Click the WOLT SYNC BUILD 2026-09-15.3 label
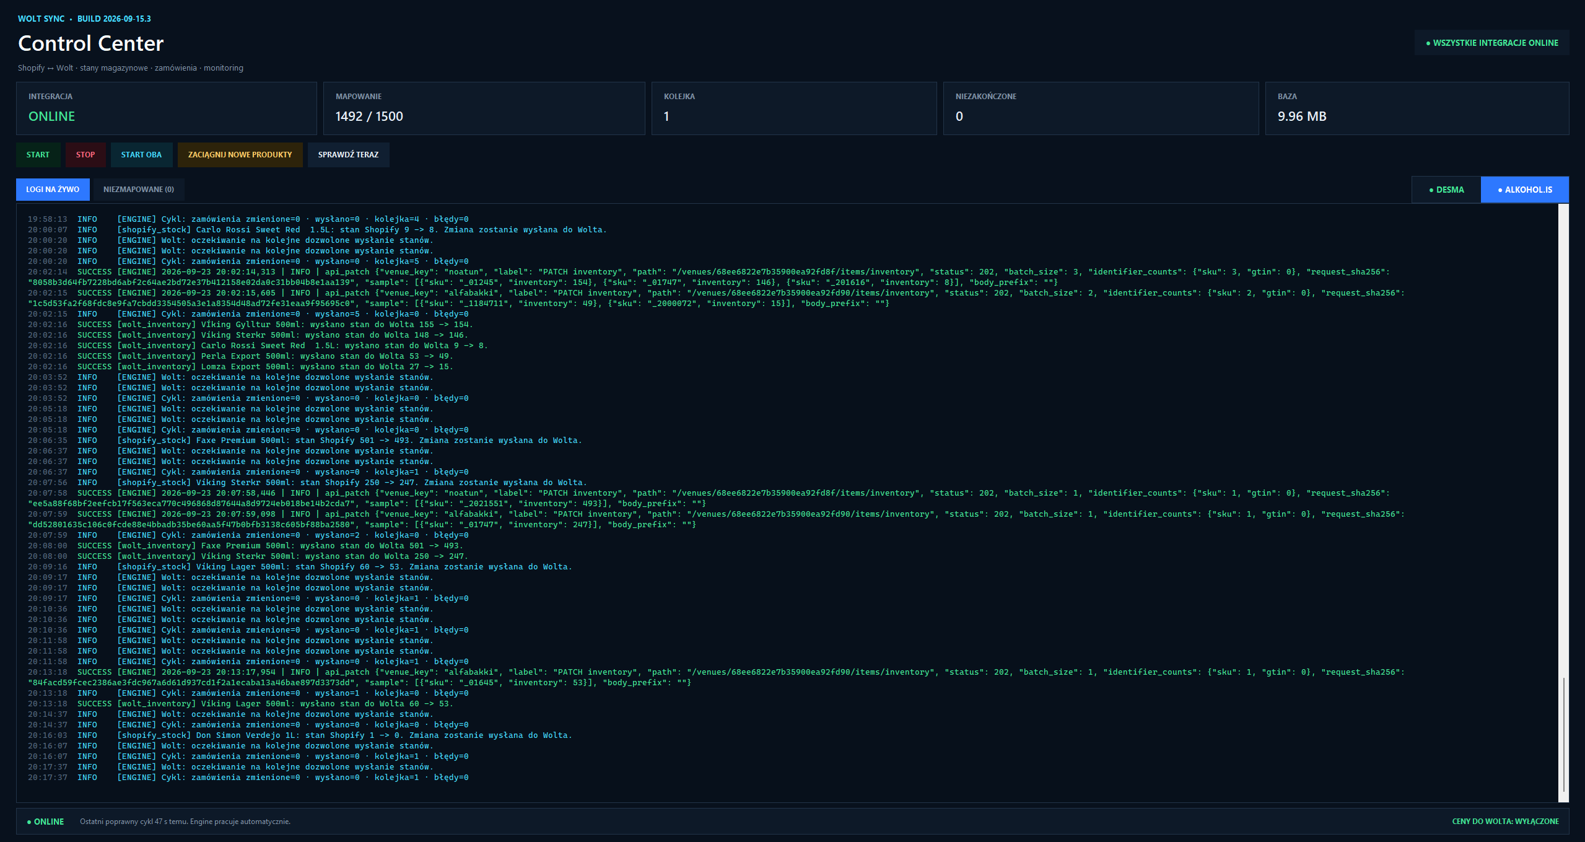The width and height of the screenshot is (1585, 842). [84, 19]
